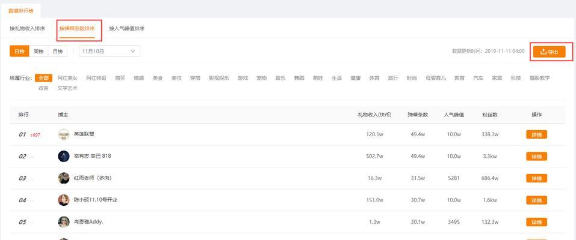The height and width of the screenshot is (240, 576).
Task: Filter industry by 摄影教学
Action: point(540,78)
